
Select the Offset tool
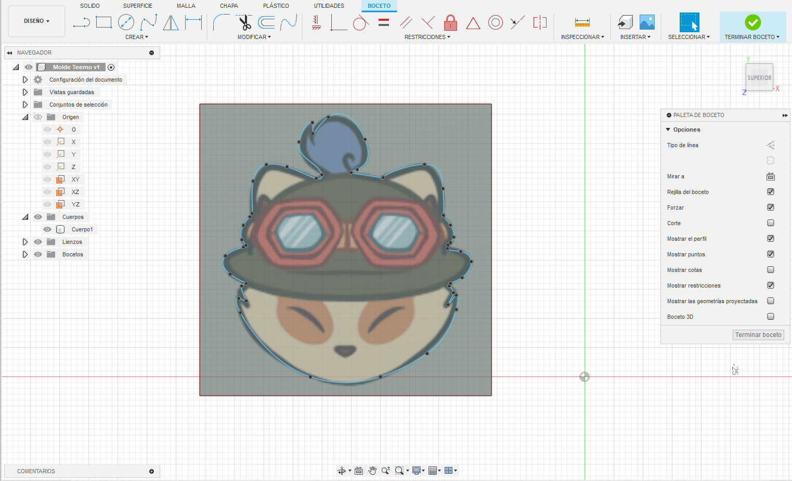[x=266, y=22]
